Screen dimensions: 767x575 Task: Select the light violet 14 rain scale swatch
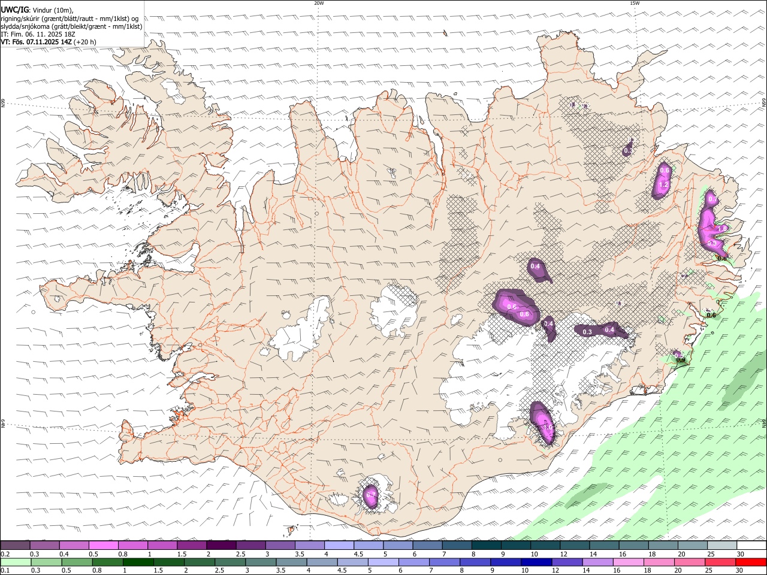(x=598, y=562)
